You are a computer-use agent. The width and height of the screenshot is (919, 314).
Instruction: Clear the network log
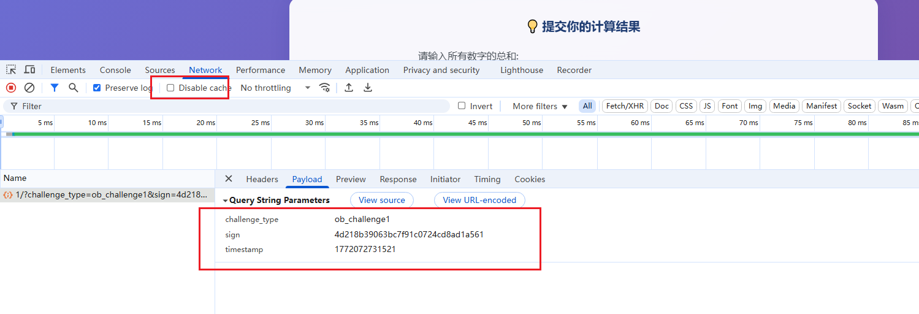[29, 88]
